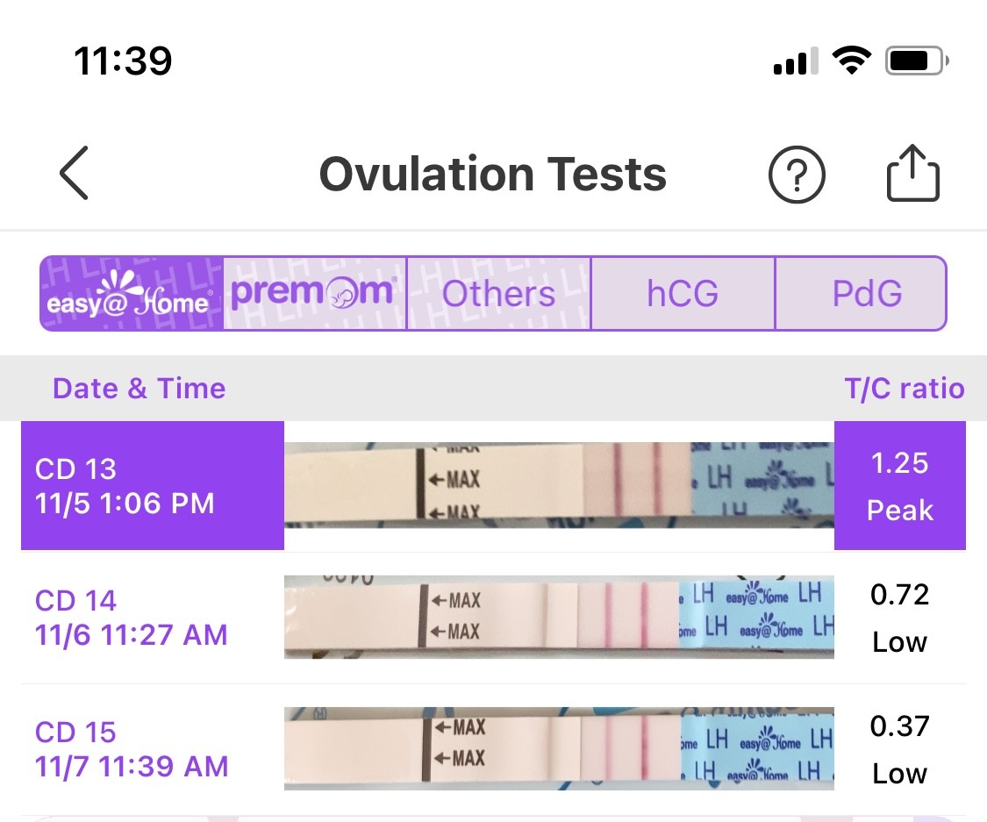Tap the share export icon
987x822 pixels.
pos(912,174)
